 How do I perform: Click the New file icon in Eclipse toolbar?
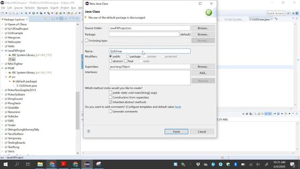click(x=2, y=13)
